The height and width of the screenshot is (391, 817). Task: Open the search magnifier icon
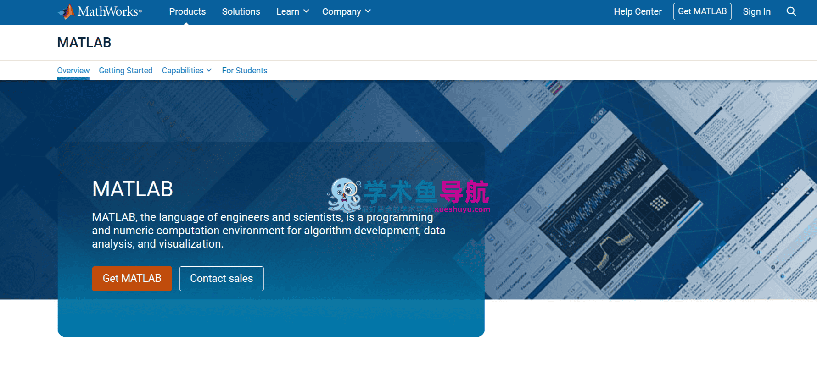point(791,11)
